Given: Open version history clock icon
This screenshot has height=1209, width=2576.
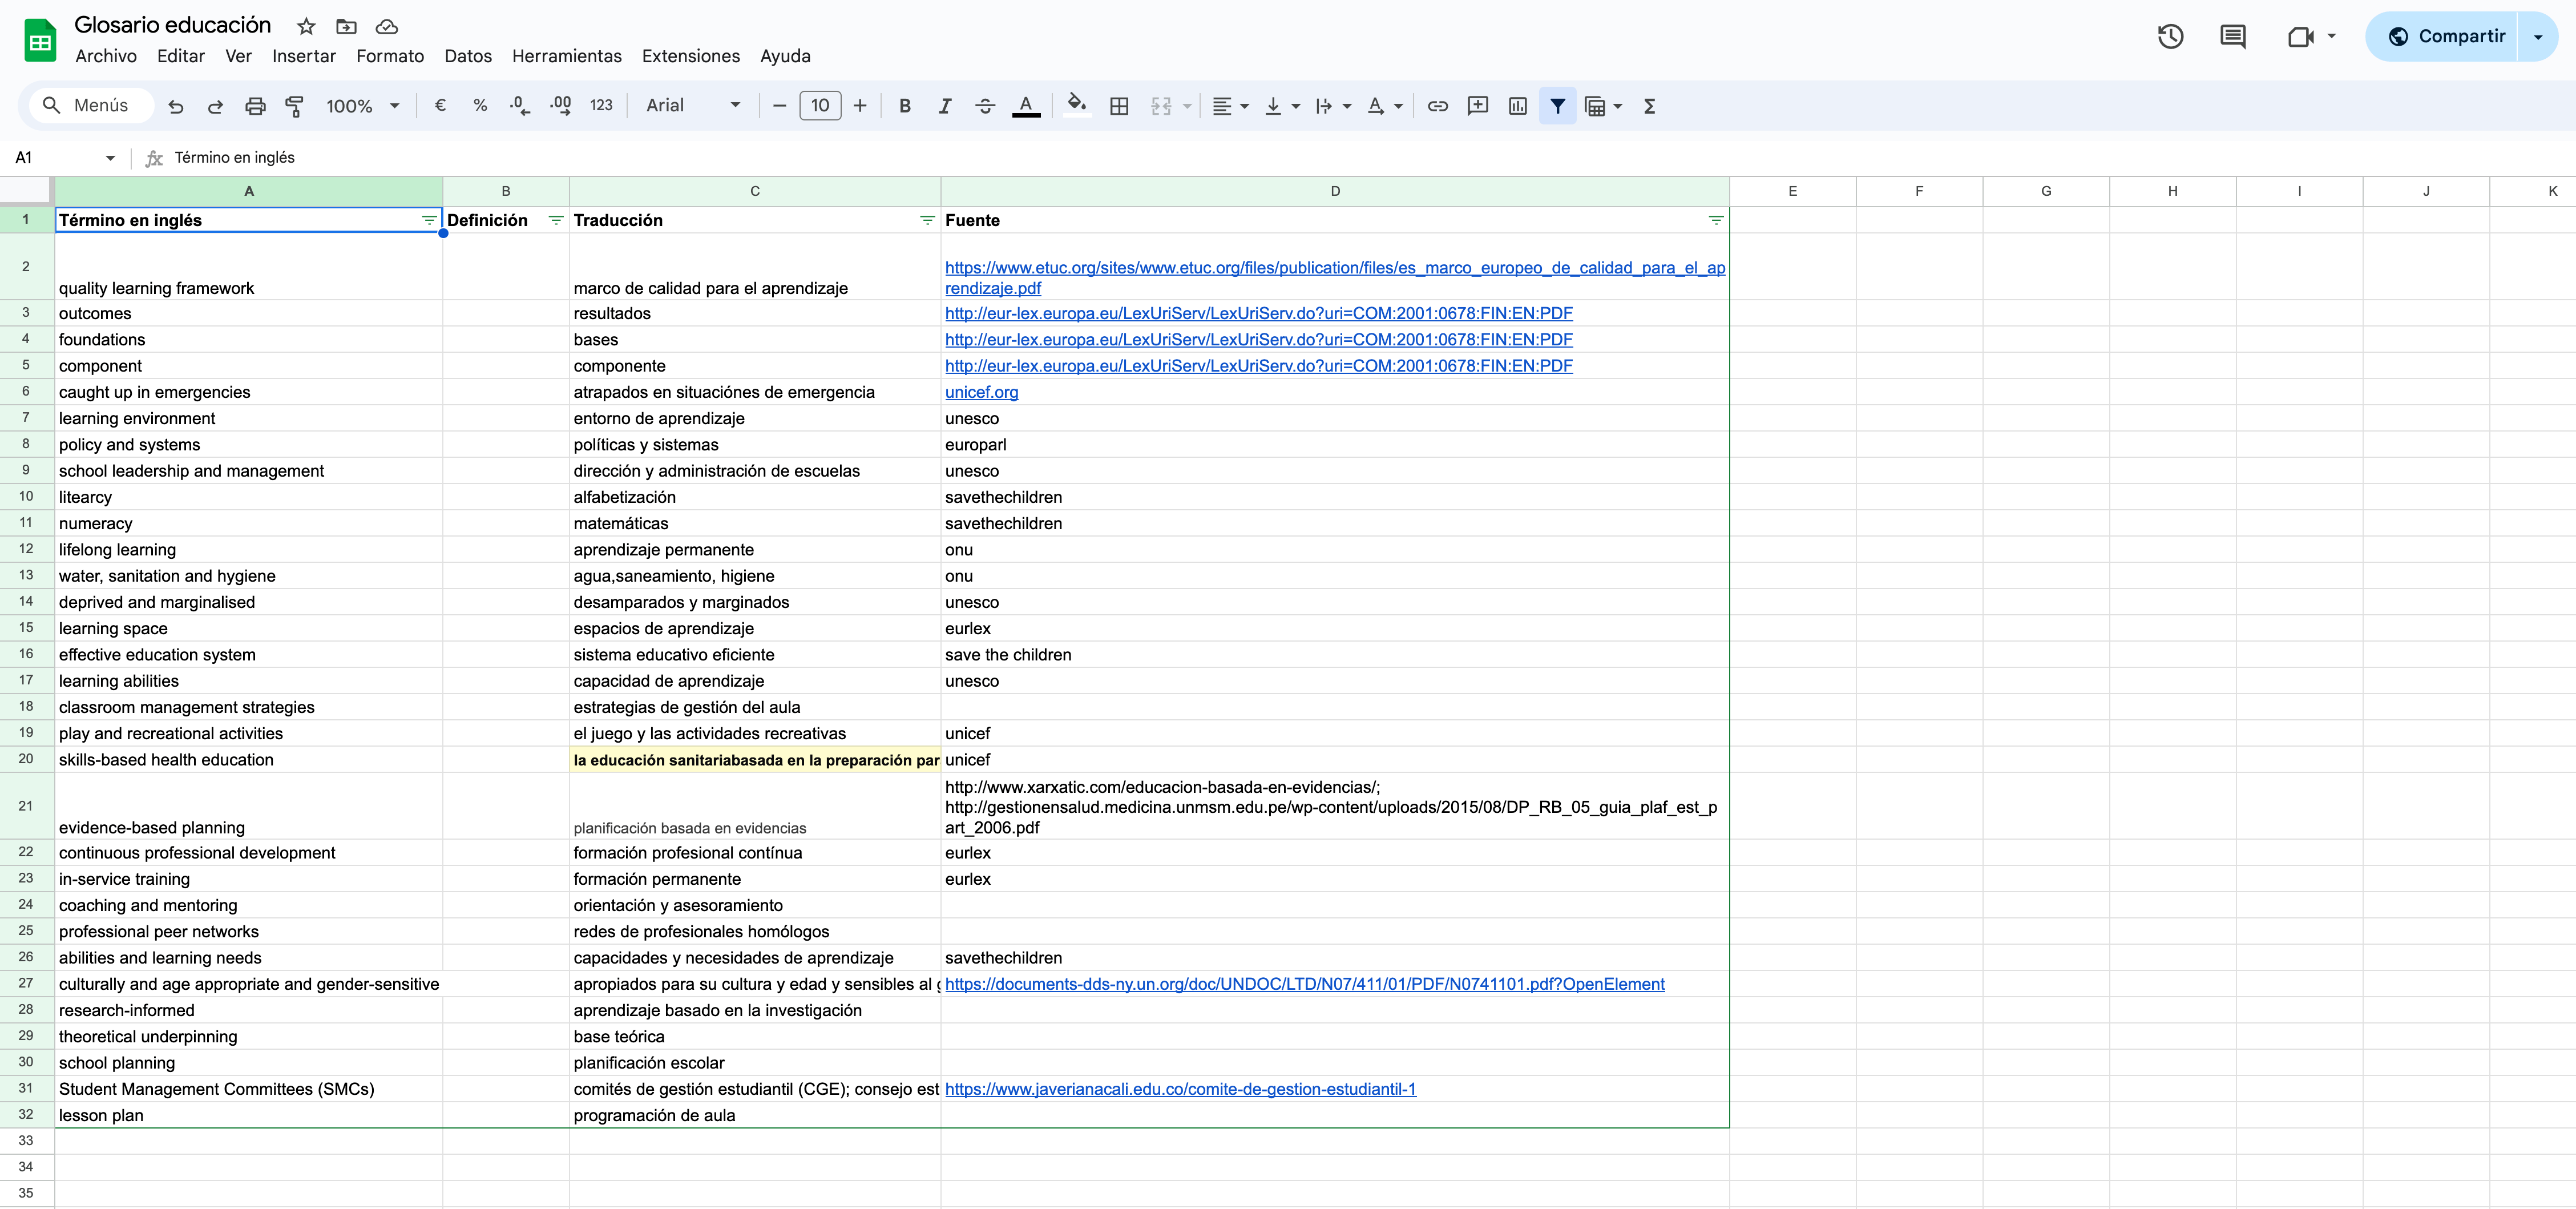Looking at the screenshot, I should [x=2169, y=37].
